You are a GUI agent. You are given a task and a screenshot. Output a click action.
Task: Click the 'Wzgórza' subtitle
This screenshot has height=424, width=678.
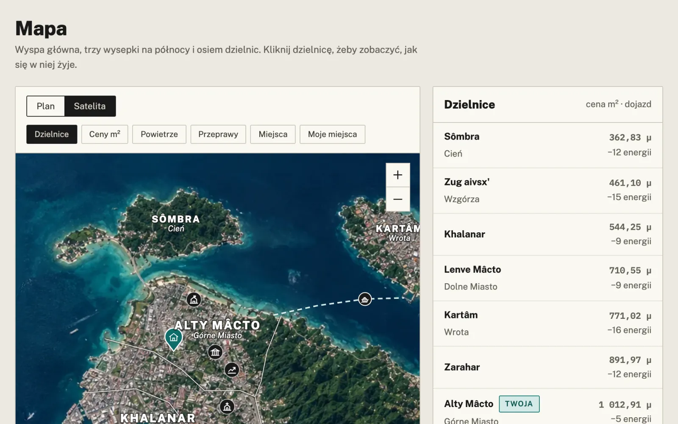click(461, 199)
